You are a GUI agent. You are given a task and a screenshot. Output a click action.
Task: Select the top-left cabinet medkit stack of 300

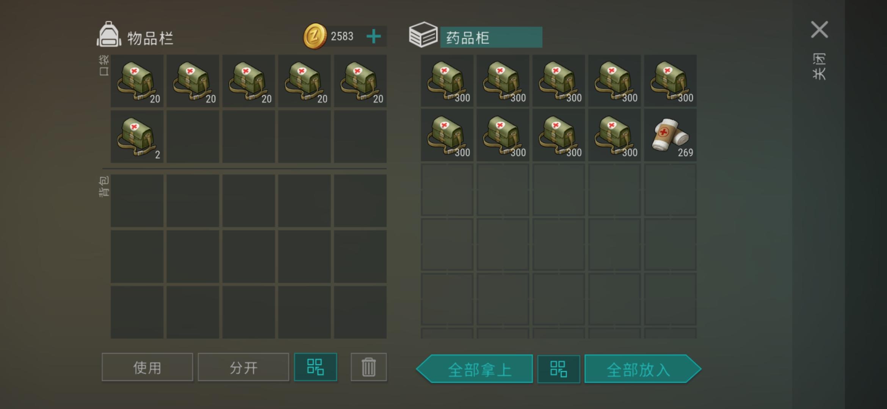(447, 80)
